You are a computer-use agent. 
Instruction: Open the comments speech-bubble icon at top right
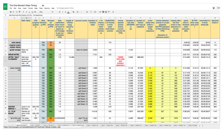pyautogui.click(x=214, y=8)
